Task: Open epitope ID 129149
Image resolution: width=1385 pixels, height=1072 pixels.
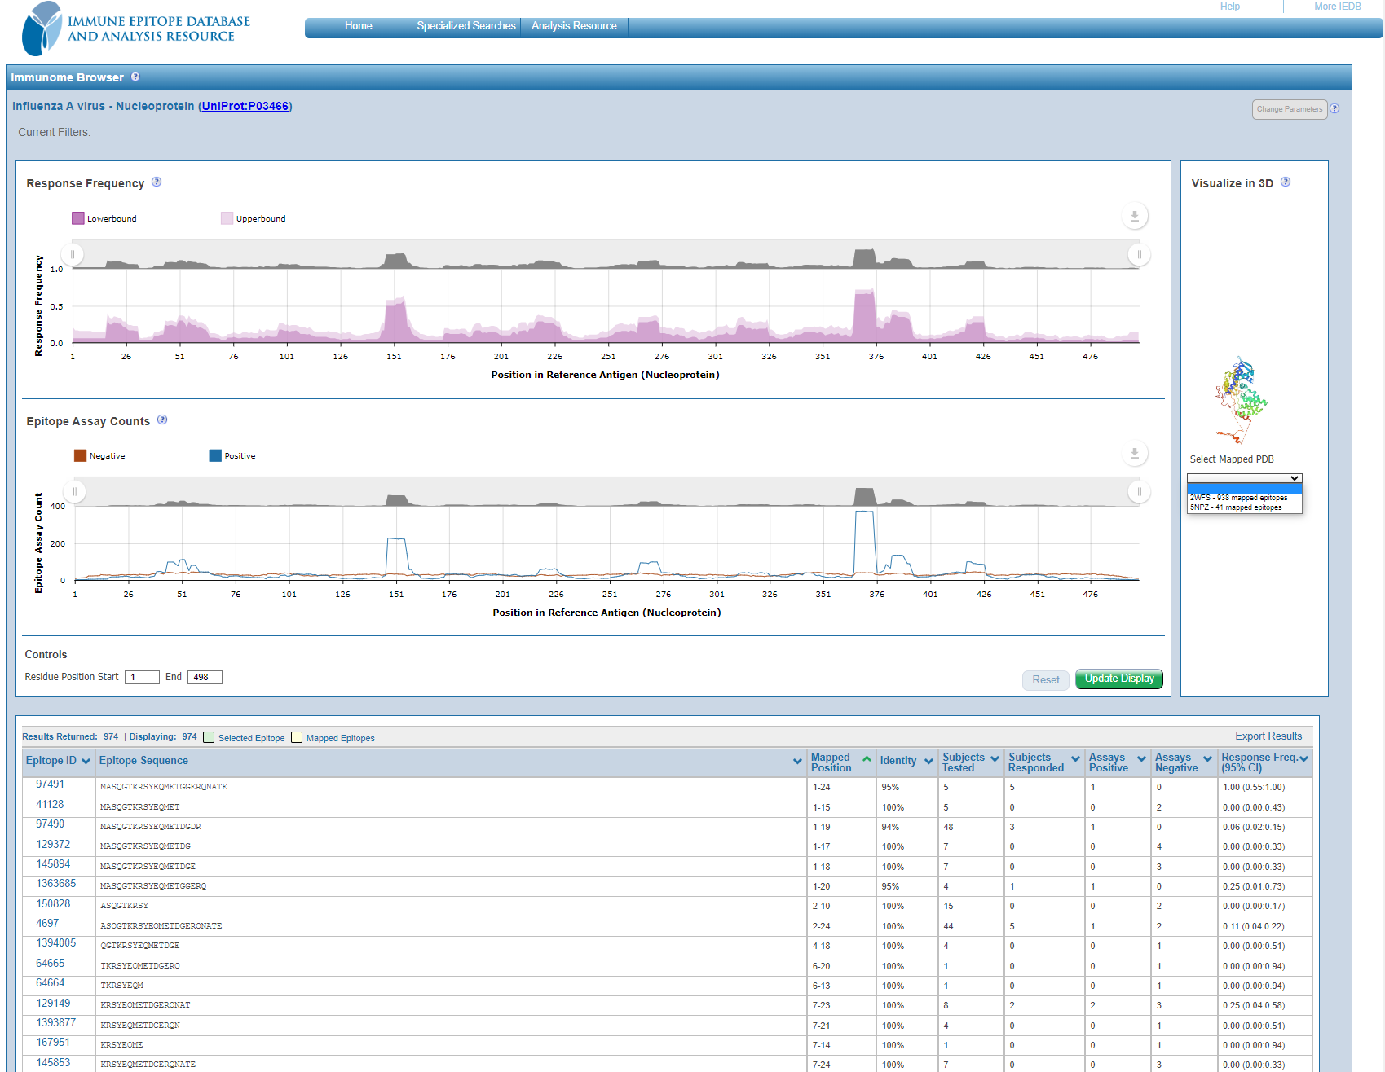Action: 53,1004
